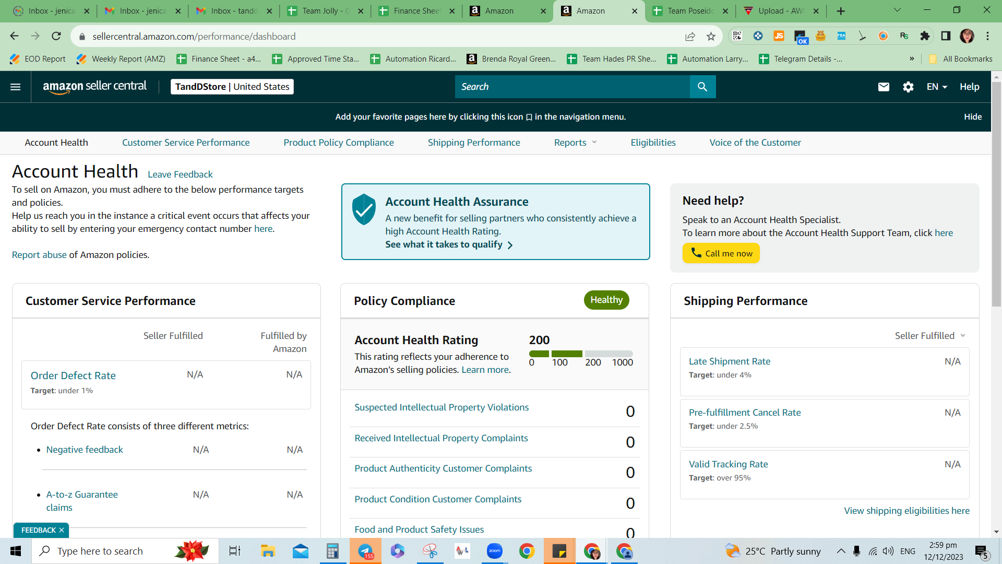Screen dimensions: 1002x564
Task: Open the EN language dropdown
Action: tap(937, 87)
